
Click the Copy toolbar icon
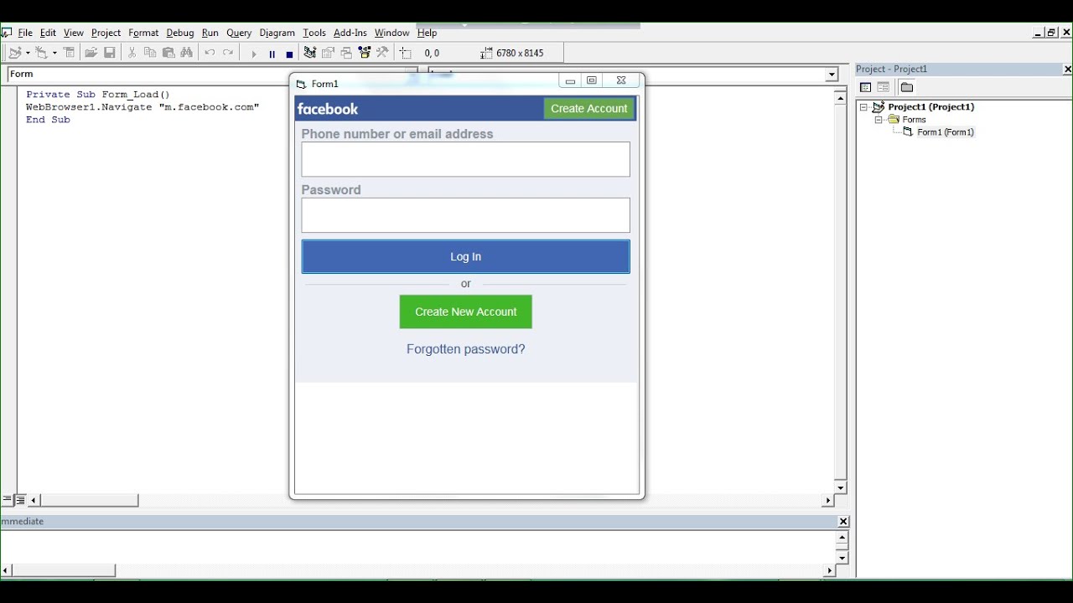pos(150,53)
